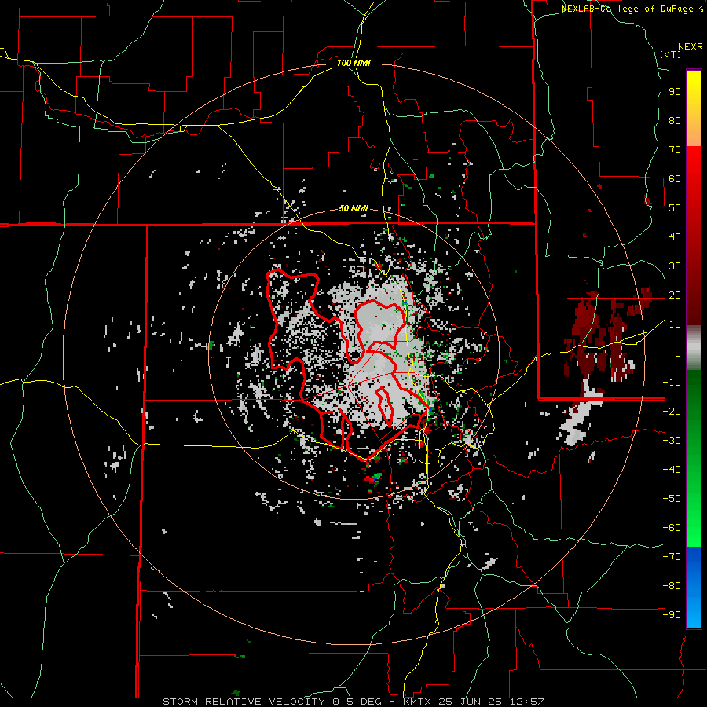Click the KT units label above the color scale

pyautogui.click(x=671, y=54)
